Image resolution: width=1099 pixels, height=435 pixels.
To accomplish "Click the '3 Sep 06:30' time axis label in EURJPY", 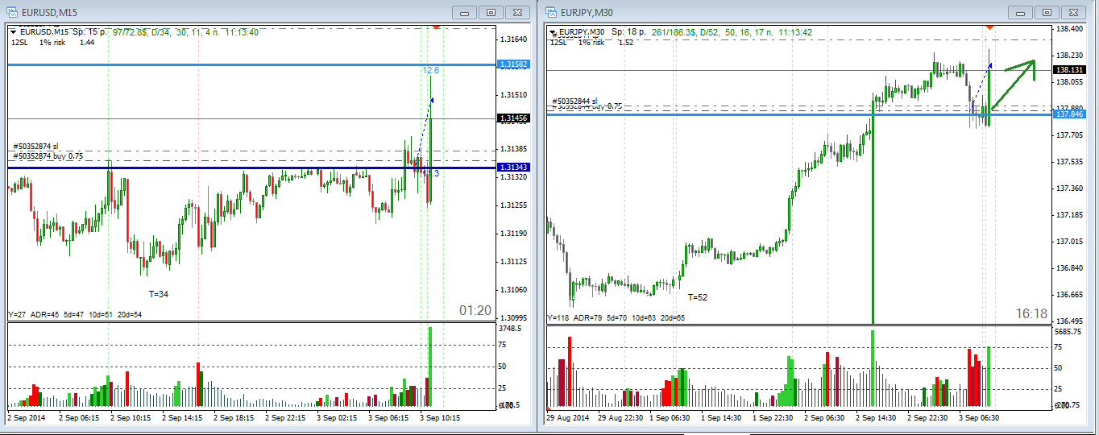I will coord(977,418).
